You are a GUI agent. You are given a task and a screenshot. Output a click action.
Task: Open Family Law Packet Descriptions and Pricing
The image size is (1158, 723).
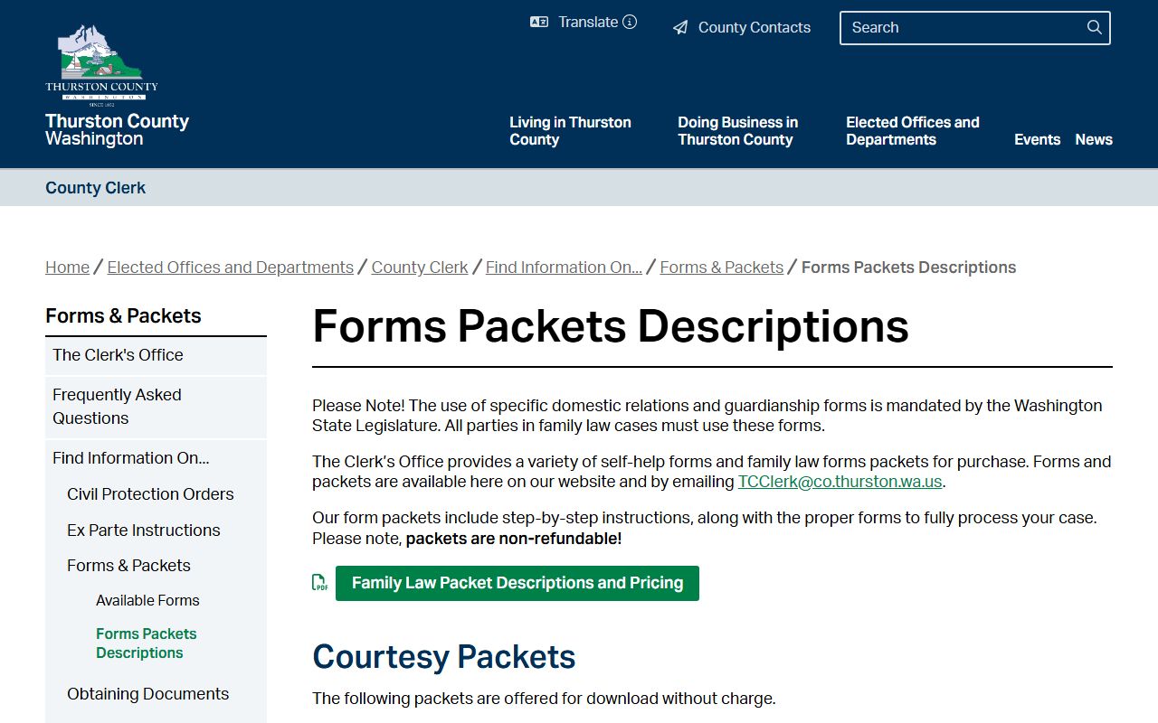click(x=517, y=583)
